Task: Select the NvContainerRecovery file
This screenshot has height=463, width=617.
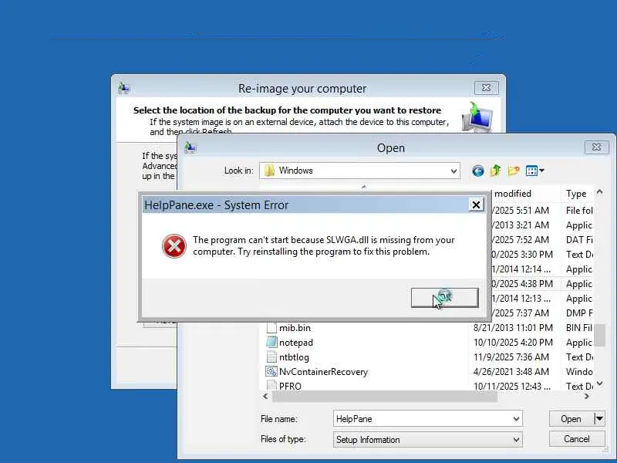Action: pos(323,372)
